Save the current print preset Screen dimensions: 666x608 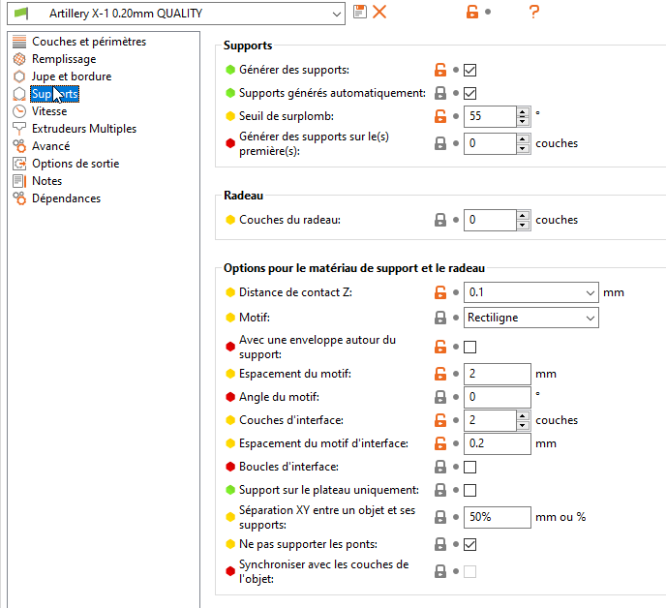360,12
